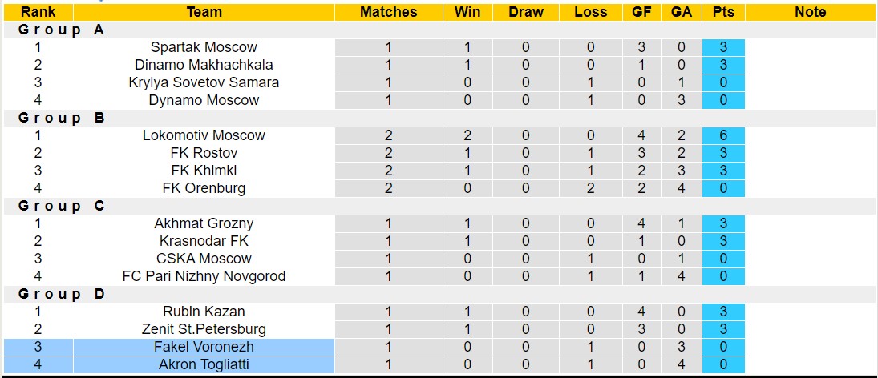Click FC Pari Nizhny Novgorod team name
Screen dimensions: 878x378
pos(204,276)
